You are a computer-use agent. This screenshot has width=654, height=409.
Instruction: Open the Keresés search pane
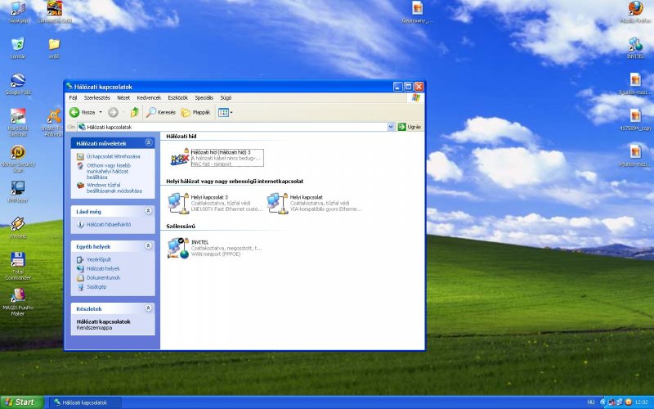coord(160,112)
